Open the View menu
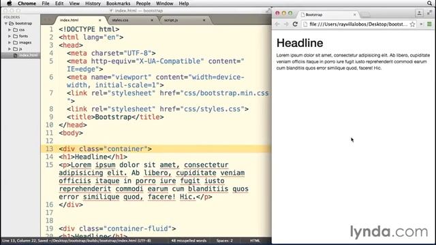This screenshot has width=436, height=245. click(x=74, y=3)
